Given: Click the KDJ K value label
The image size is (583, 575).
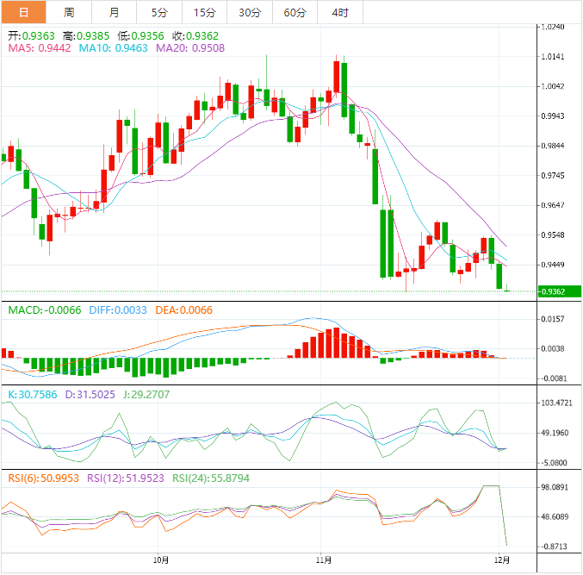Looking at the screenshot, I should point(33,394).
